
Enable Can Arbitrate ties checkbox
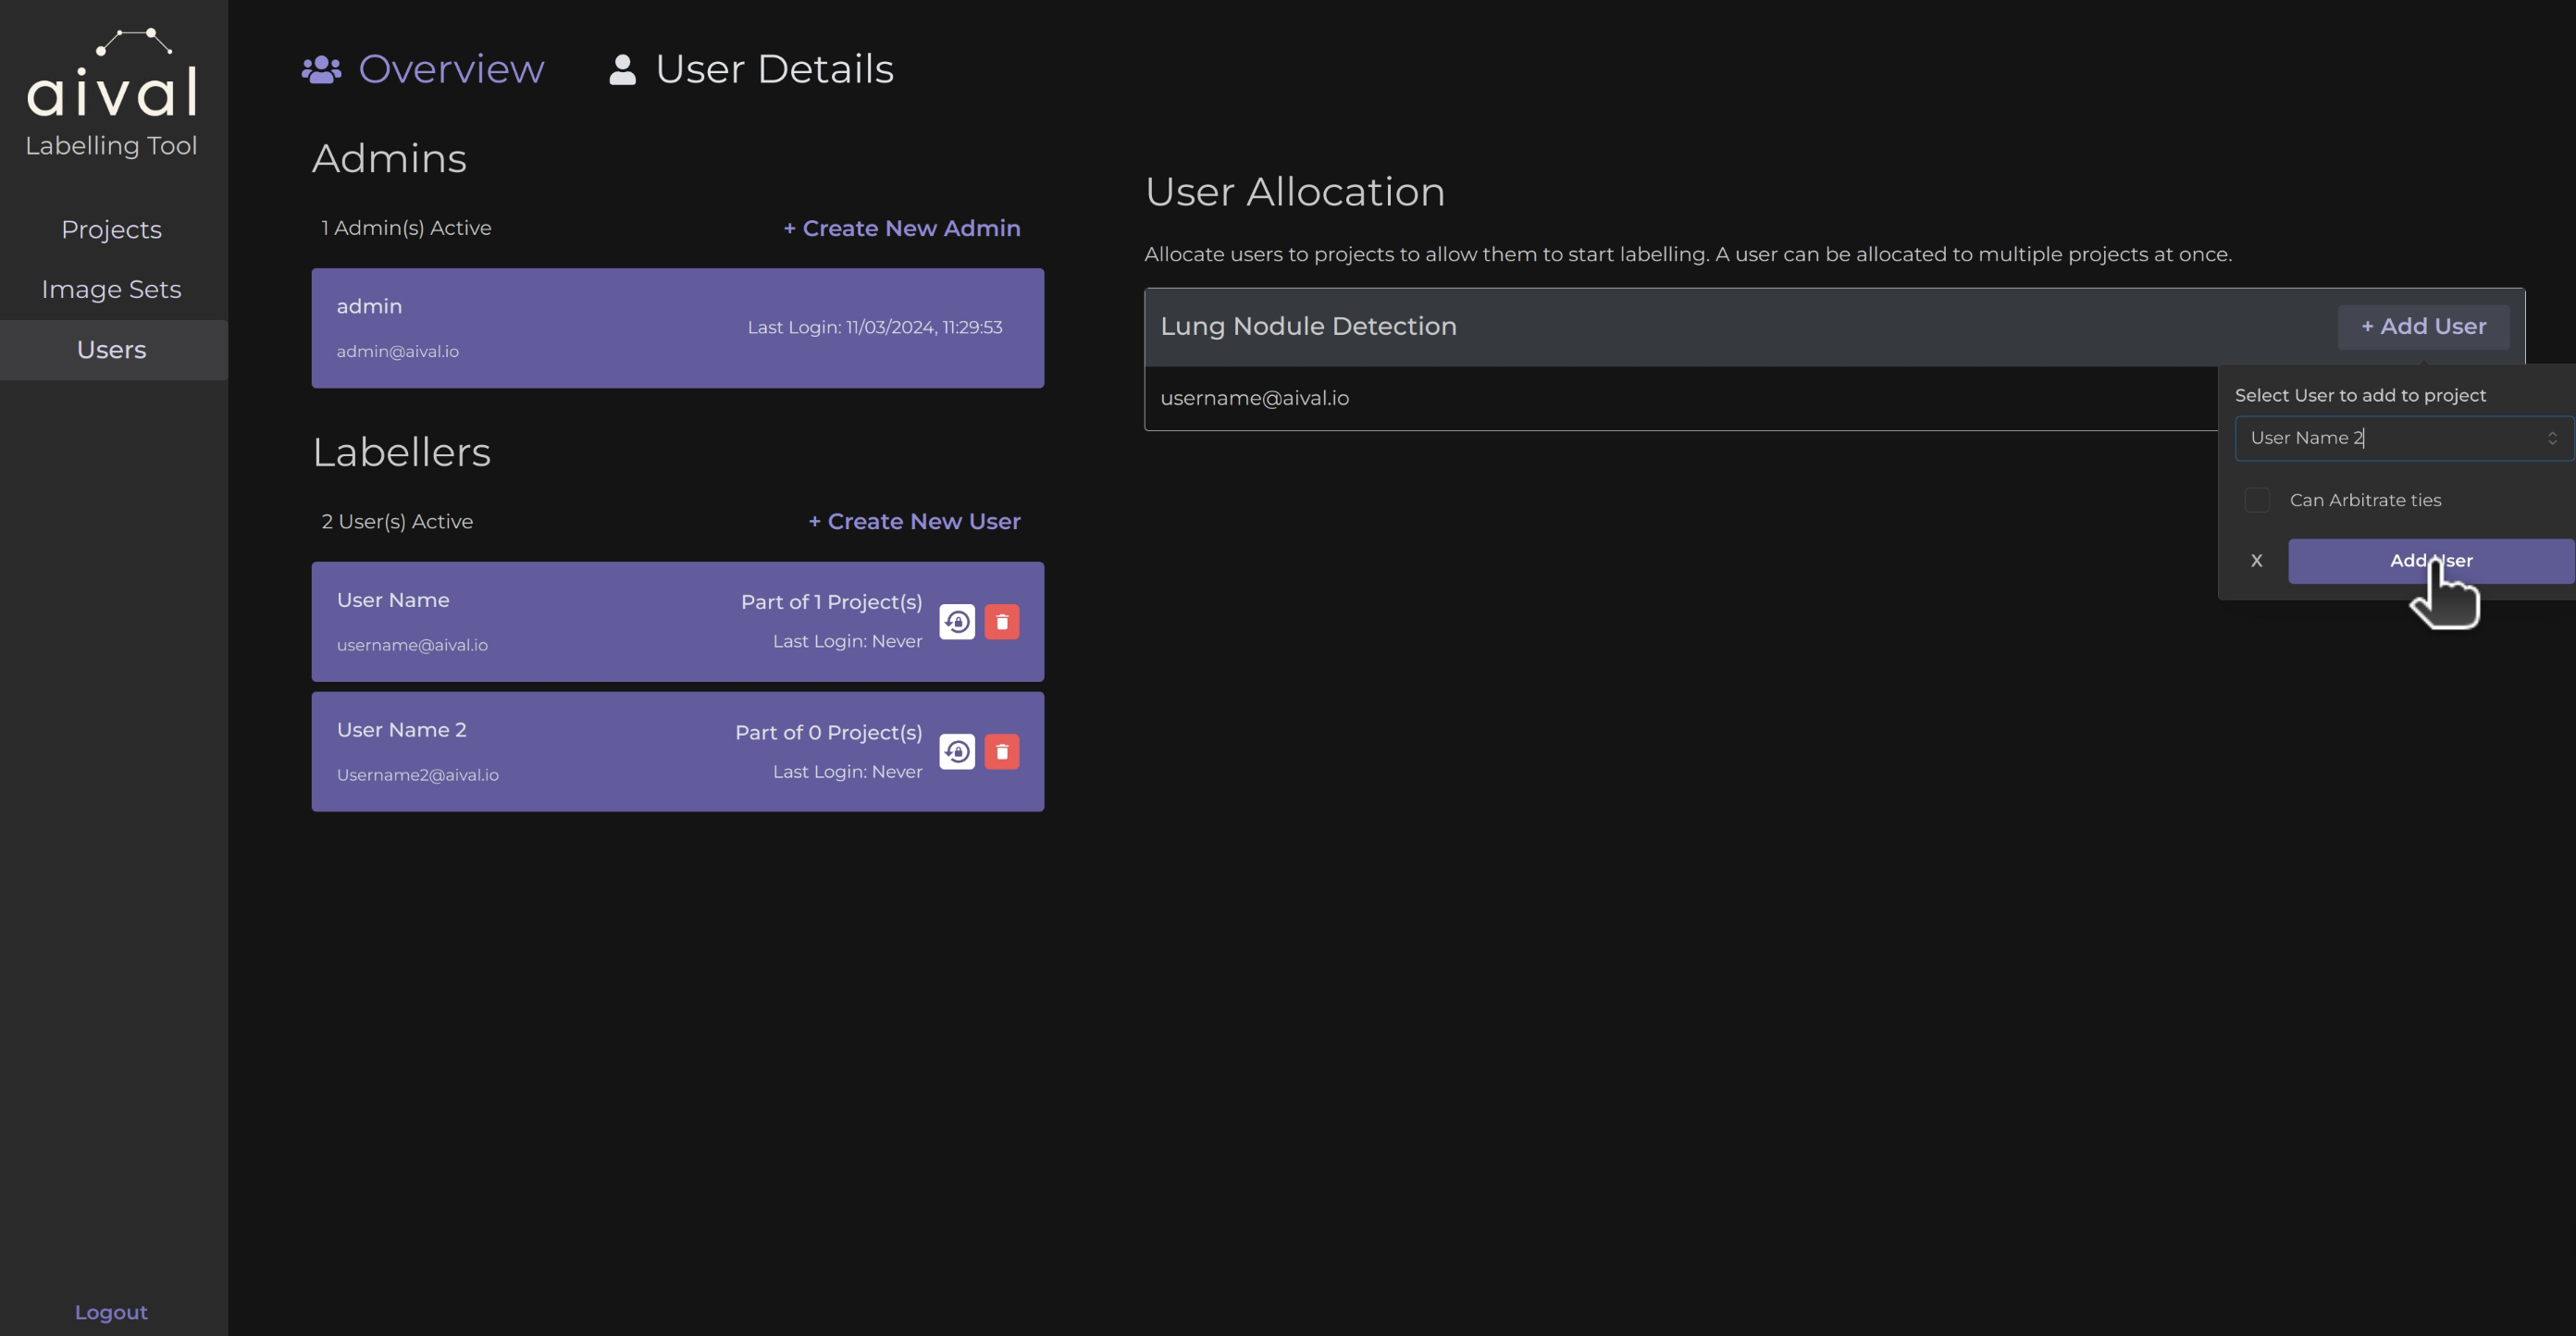(2257, 500)
